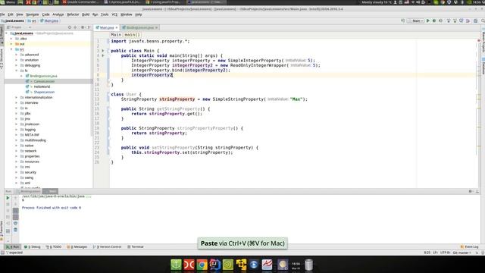The height and width of the screenshot is (273, 485).
Task: Open the Analyze menu
Action: [58, 14]
